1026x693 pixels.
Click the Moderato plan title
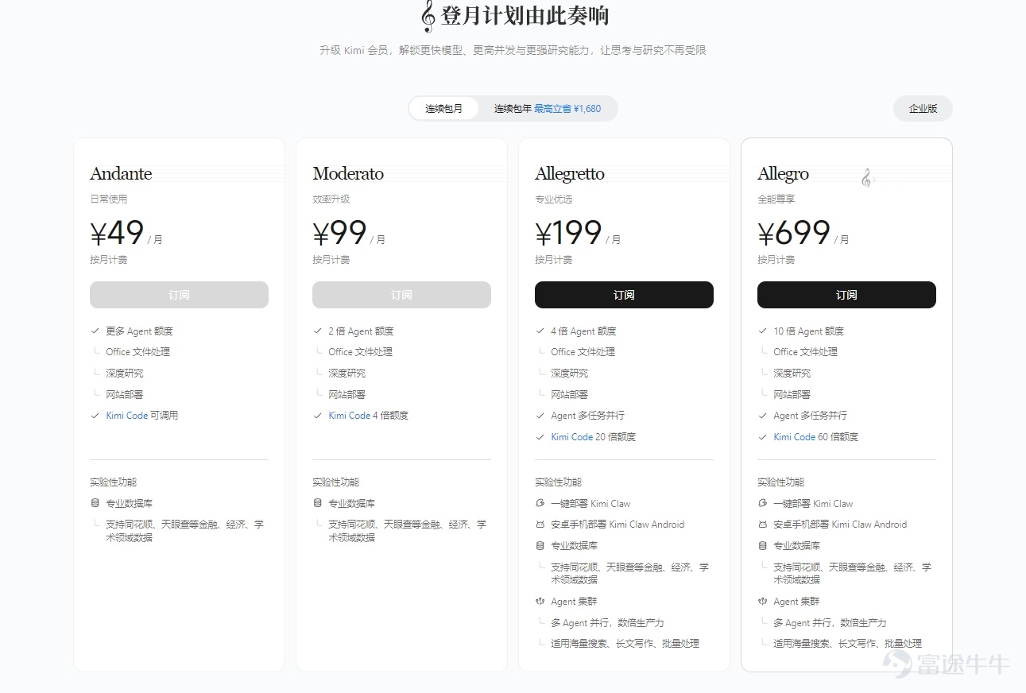(348, 173)
